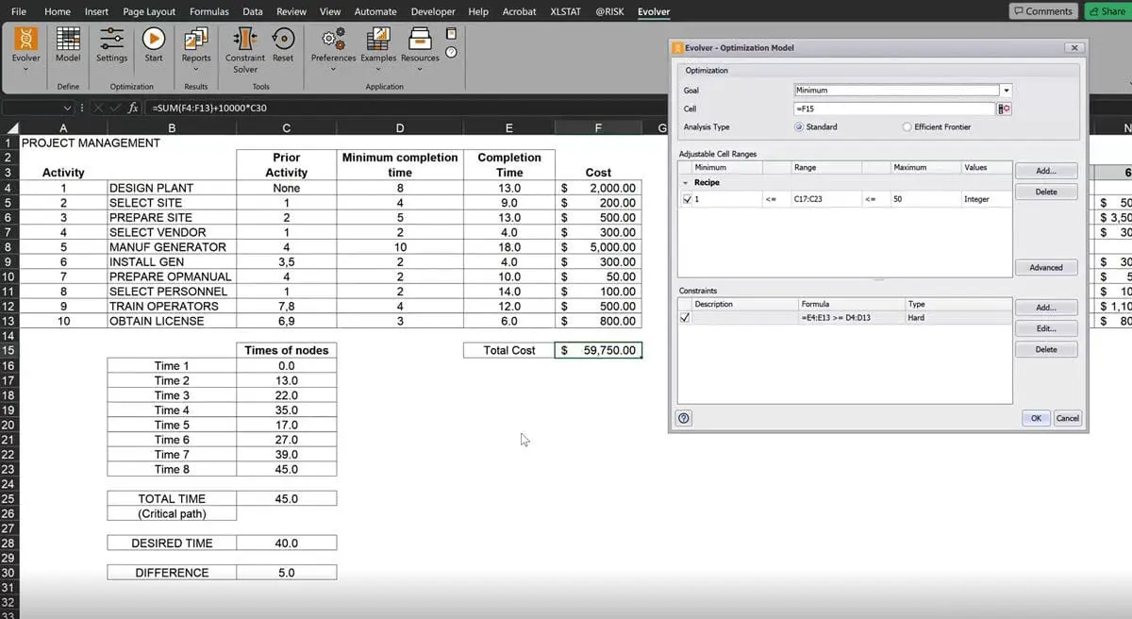
Task: Click the Evolver Settings sliders icon
Action: click(111, 43)
